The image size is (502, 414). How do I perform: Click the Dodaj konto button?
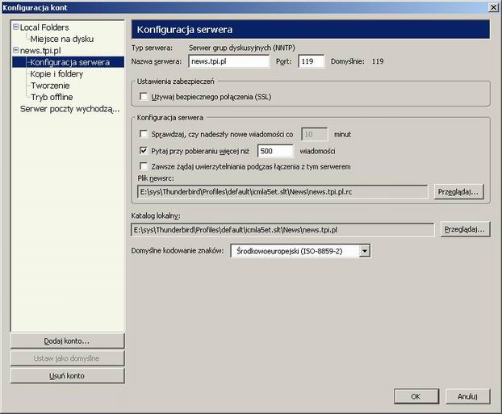(x=67, y=341)
